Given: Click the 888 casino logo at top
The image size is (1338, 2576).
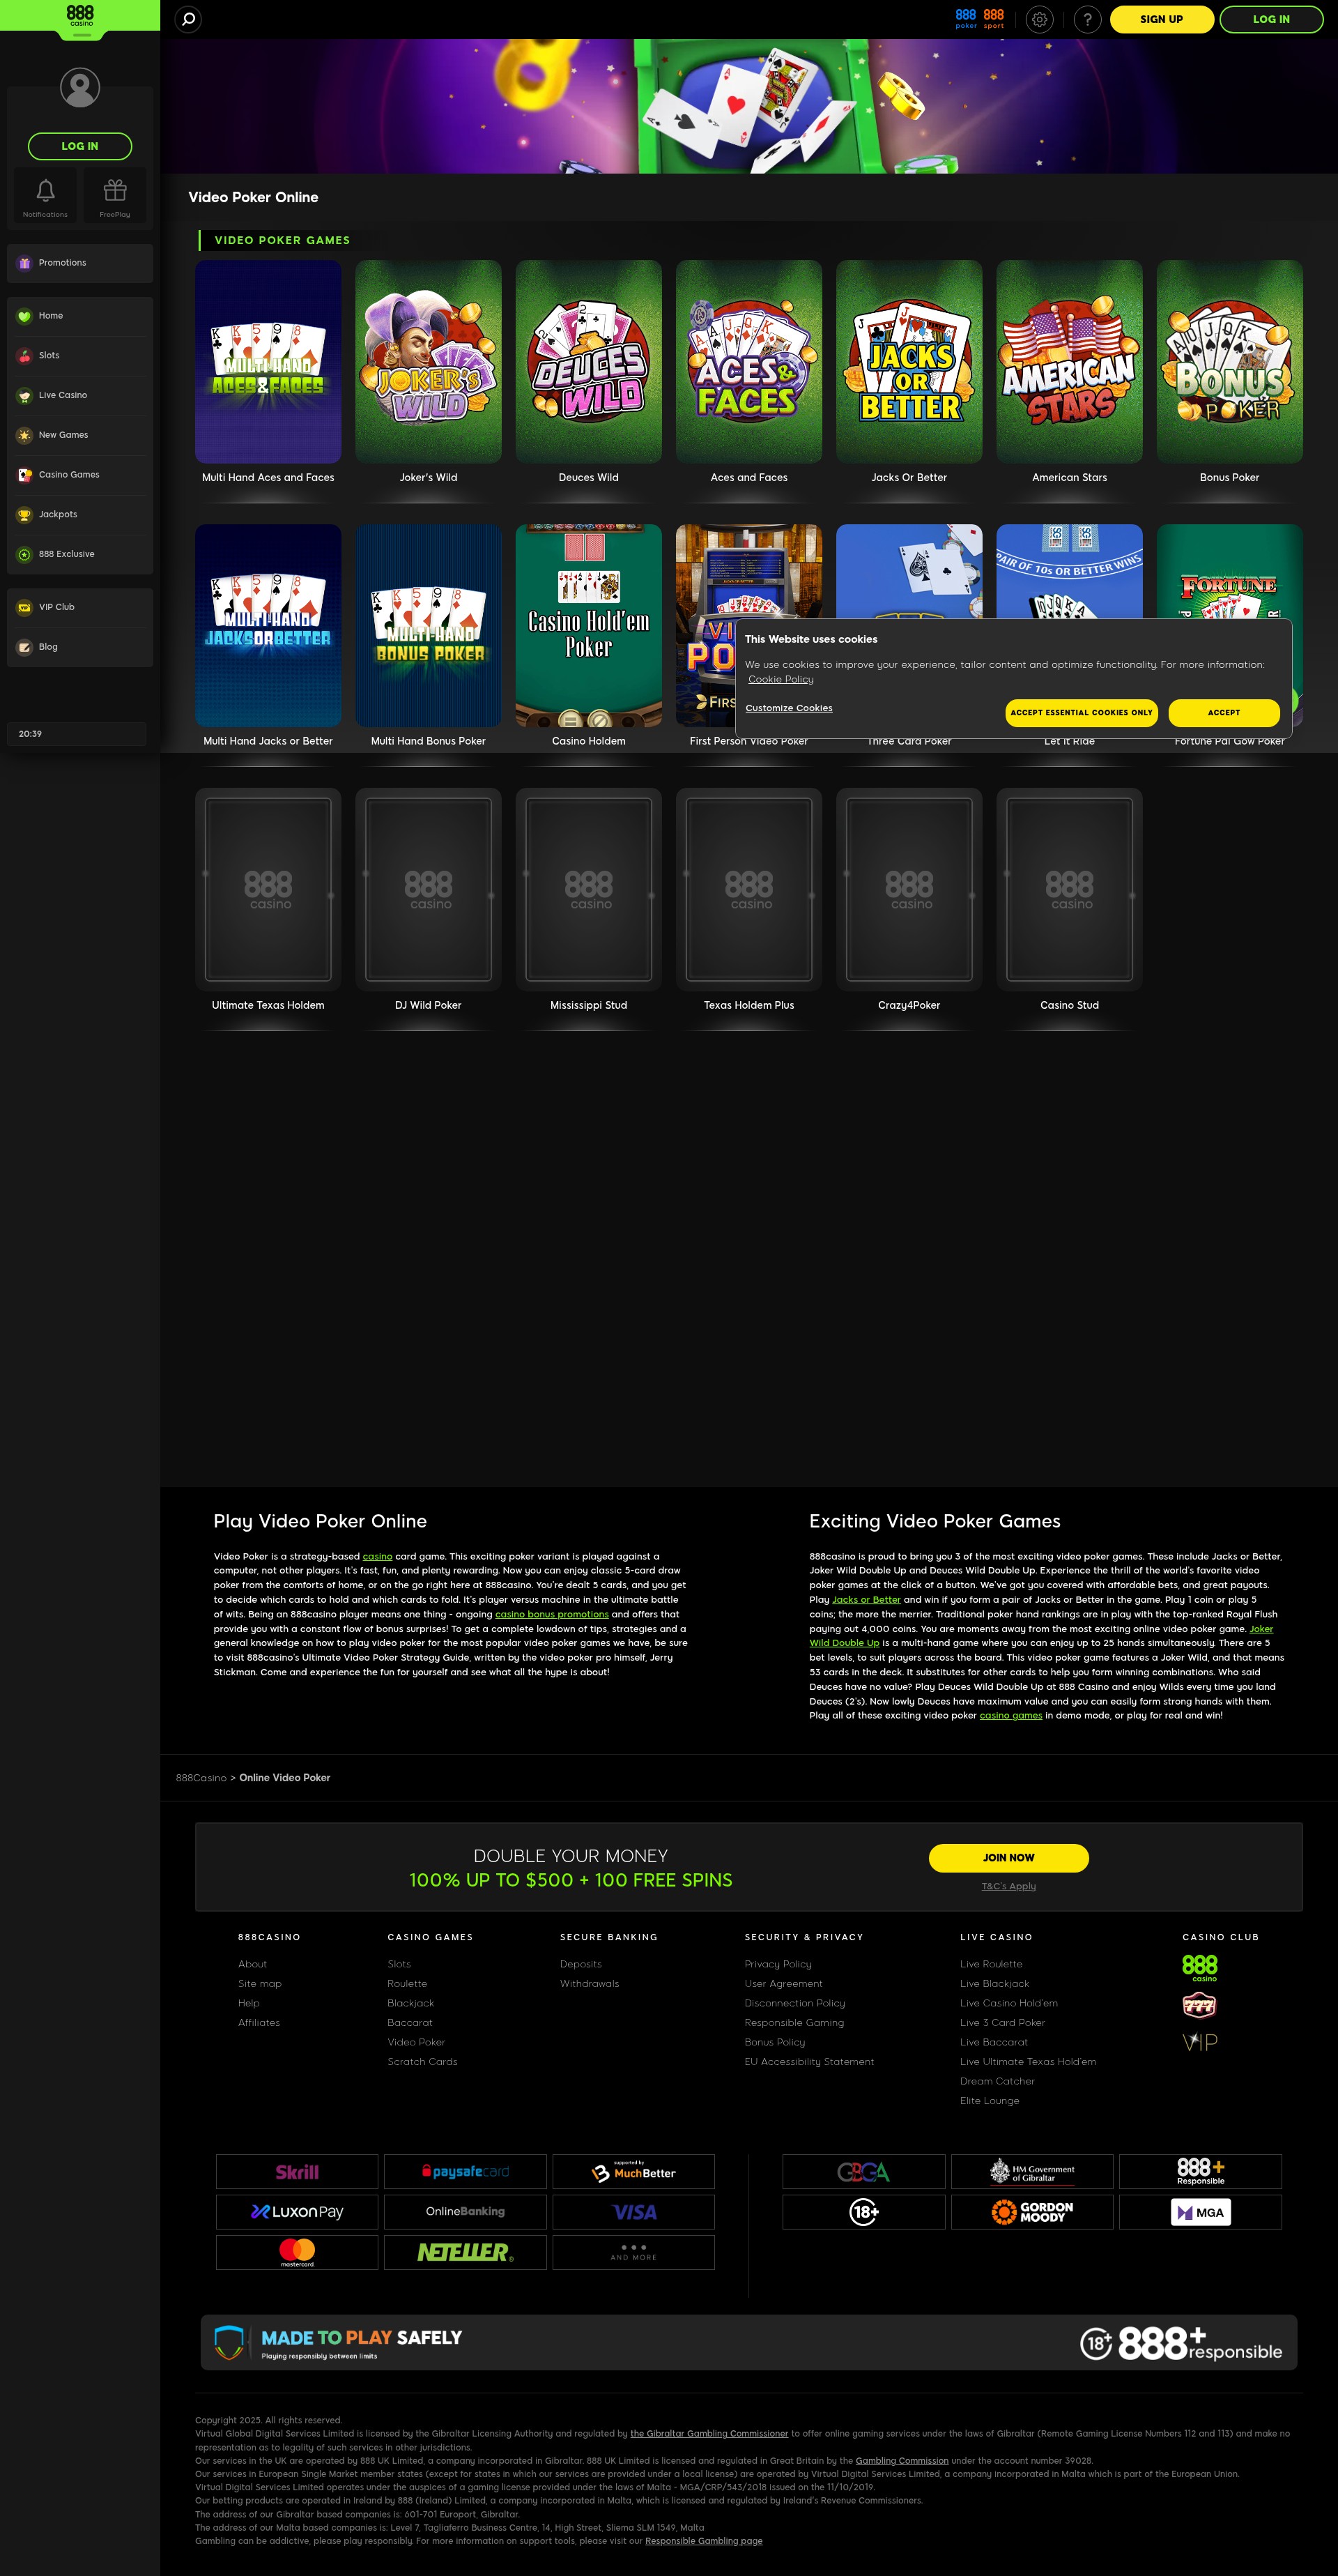Looking at the screenshot, I should pos(80,16).
